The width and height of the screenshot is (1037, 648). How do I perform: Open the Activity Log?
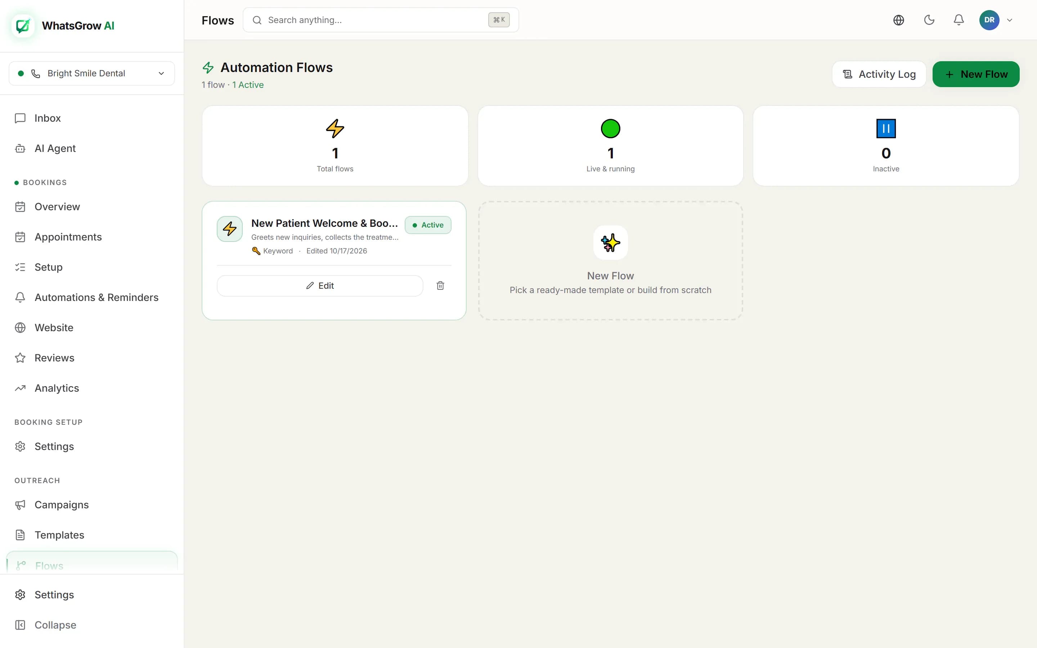[x=879, y=74]
